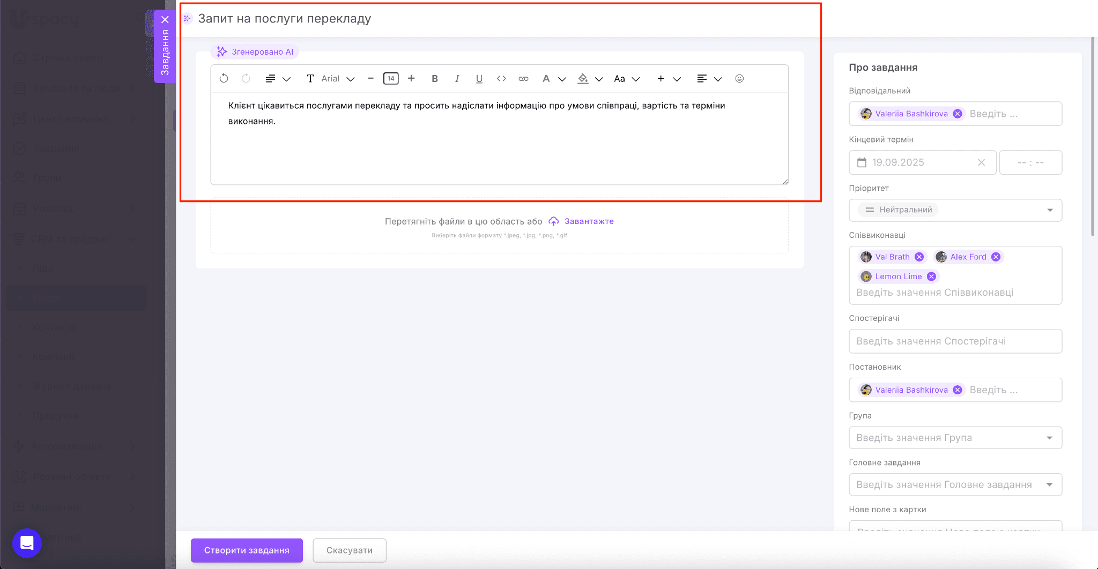
Task: Remove Val Brath from co-executors
Action: (x=919, y=257)
